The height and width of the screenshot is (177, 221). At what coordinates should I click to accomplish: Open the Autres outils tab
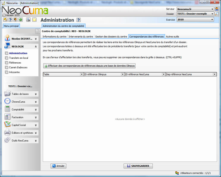coord(172,36)
